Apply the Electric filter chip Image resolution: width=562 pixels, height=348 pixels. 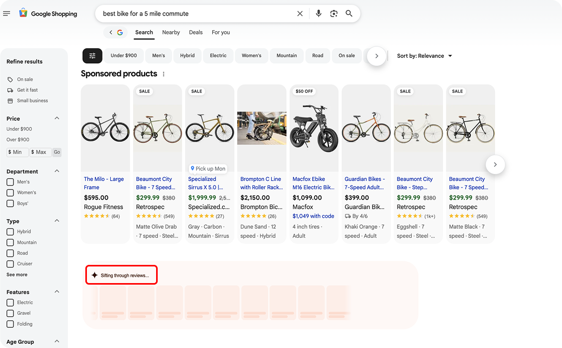coord(218,56)
